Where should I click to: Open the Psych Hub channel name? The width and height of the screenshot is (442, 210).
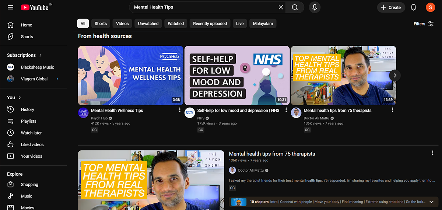[x=99, y=118]
